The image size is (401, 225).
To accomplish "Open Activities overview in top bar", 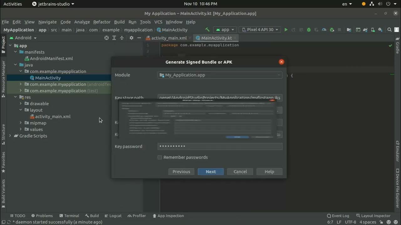I will coord(13,4).
